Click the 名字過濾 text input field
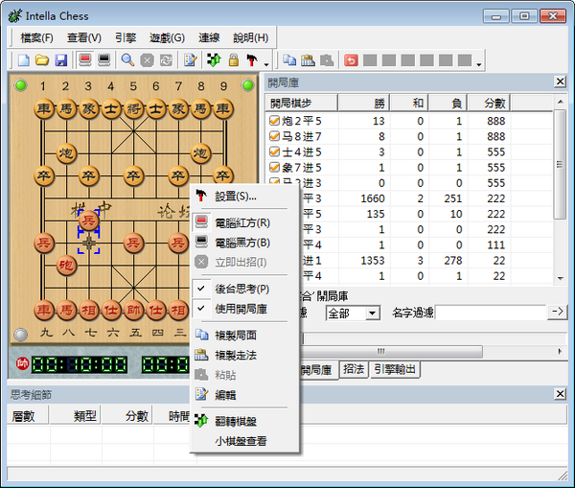 (491, 314)
